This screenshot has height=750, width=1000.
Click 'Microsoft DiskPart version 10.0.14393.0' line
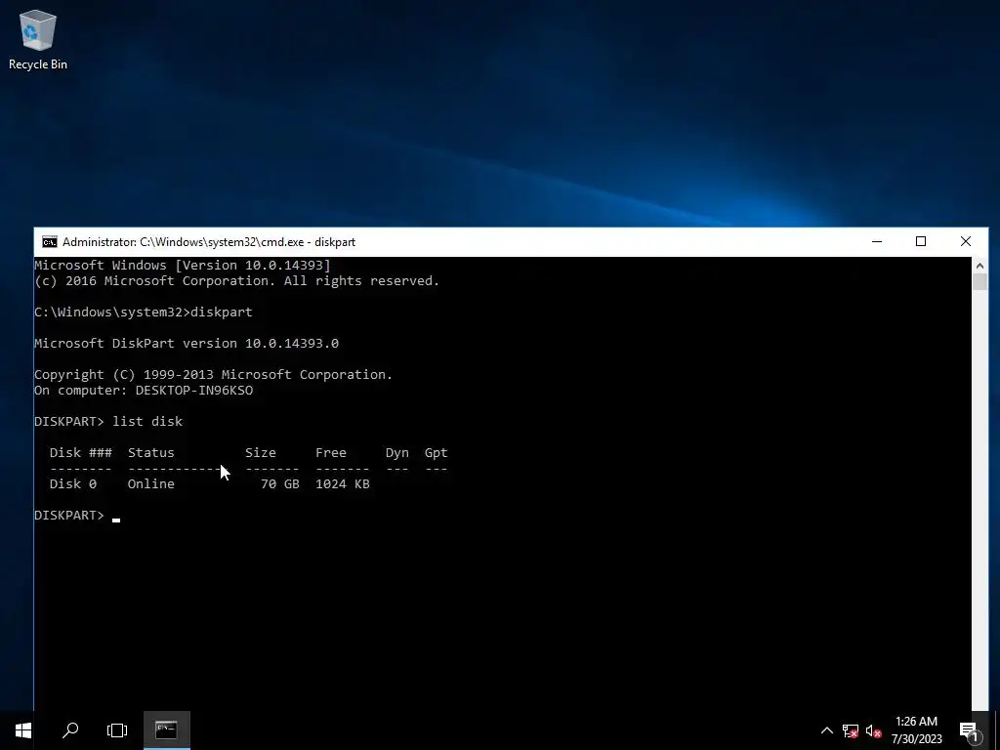187,343
